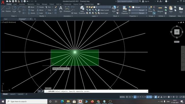Insert a Table from Annotation panel
Viewport: 185px width, 104px height.
tap(74, 13)
